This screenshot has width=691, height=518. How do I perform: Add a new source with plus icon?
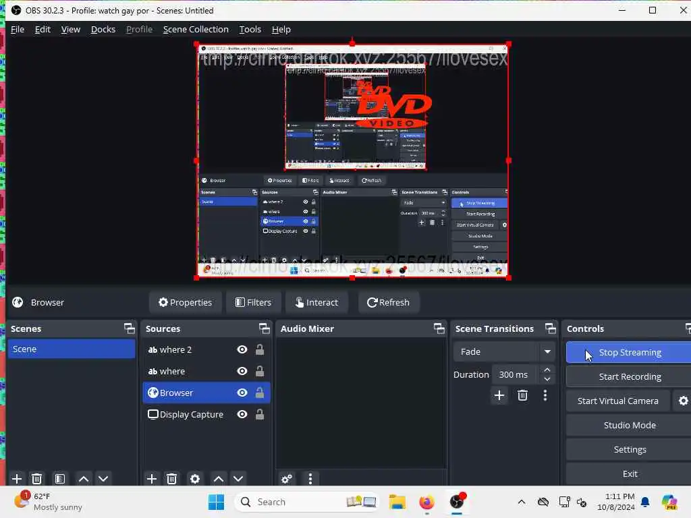click(152, 478)
